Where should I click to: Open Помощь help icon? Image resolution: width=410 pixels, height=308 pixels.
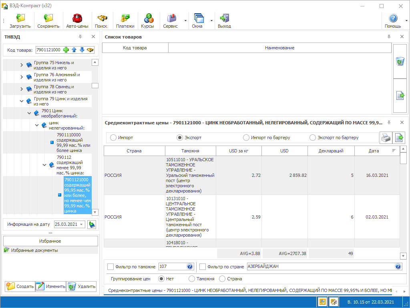pyautogui.click(x=393, y=18)
